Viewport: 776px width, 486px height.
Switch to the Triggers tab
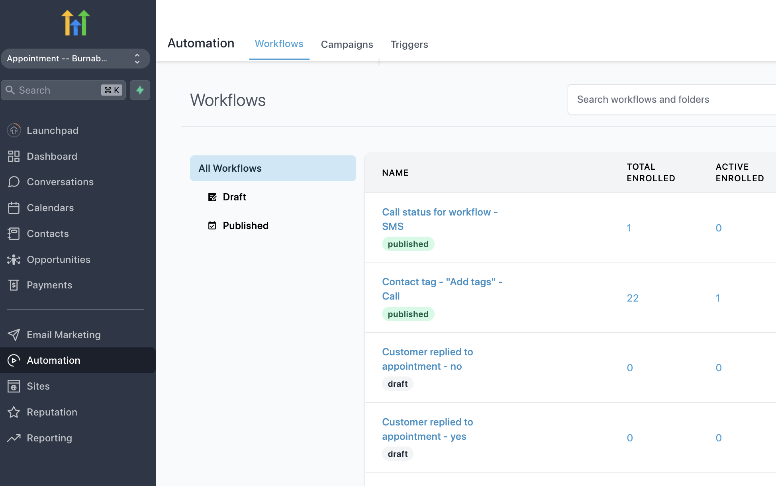pos(409,44)
